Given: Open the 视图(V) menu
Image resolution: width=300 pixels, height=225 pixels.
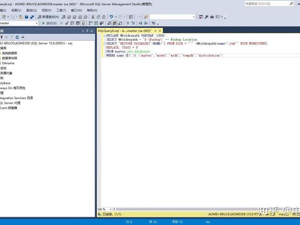Looking at the screenshot, I should coord(16,10).
